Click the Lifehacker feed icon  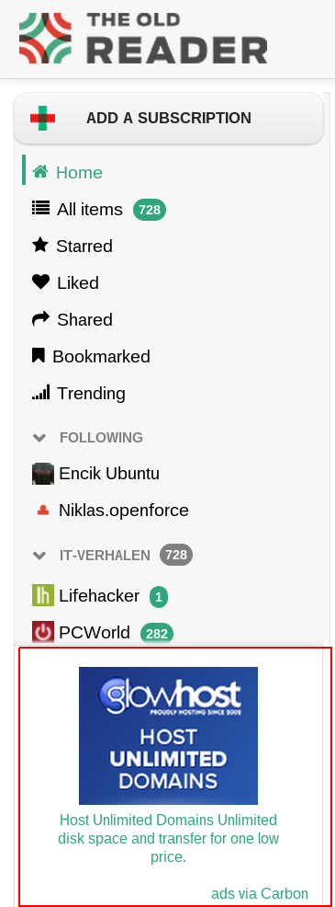pos(43,595)
